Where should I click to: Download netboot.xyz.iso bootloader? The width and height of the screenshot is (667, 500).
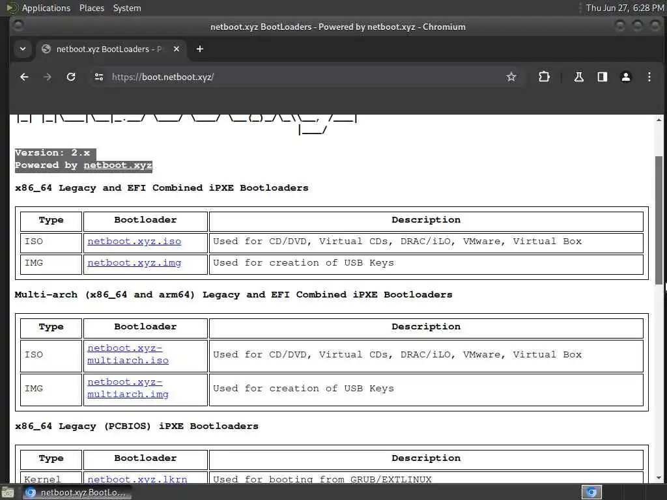tap(134, 242)
